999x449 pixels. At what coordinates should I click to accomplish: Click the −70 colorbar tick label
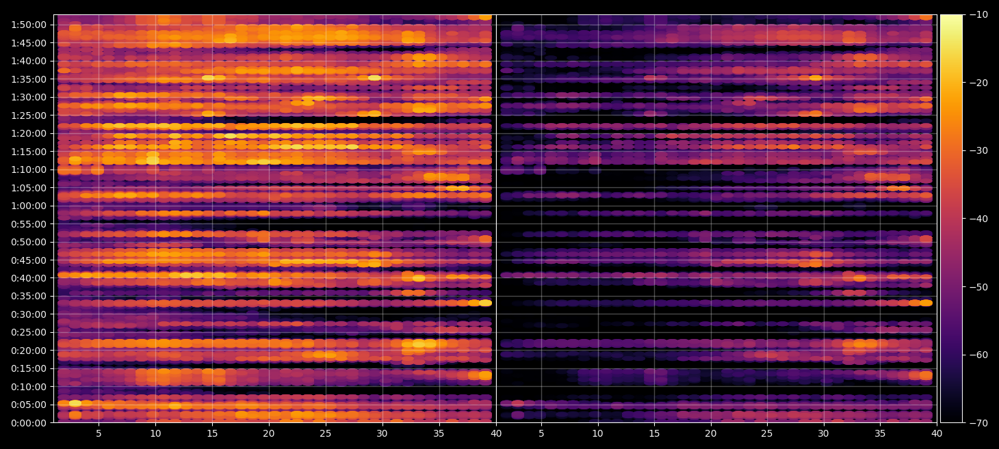pos(978,422)
